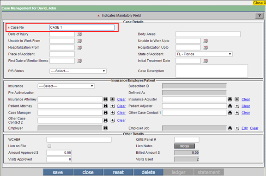Screen dimensions: 266x176
Task: Click the Case Description text area
Action: pyautogui.click(x=212, y=71)
